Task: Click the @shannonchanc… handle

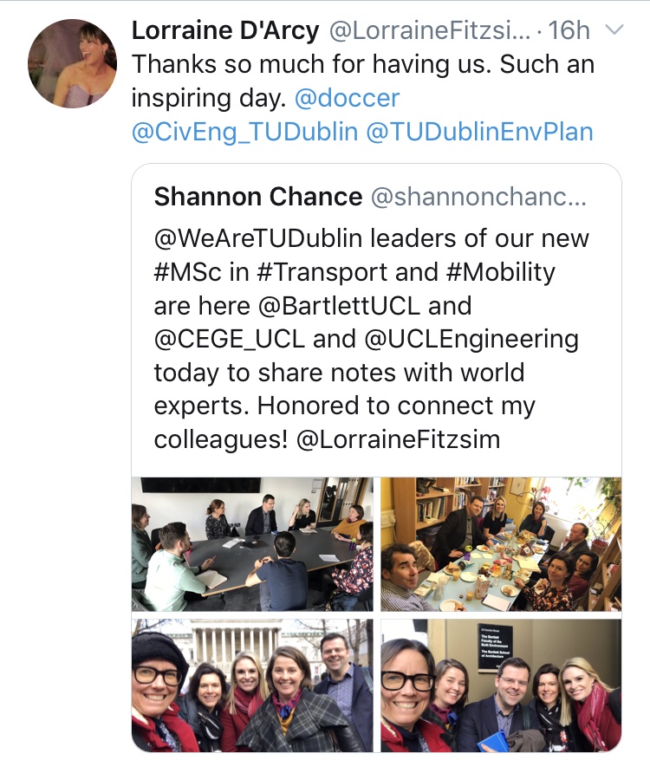Action: pos(478,197)
